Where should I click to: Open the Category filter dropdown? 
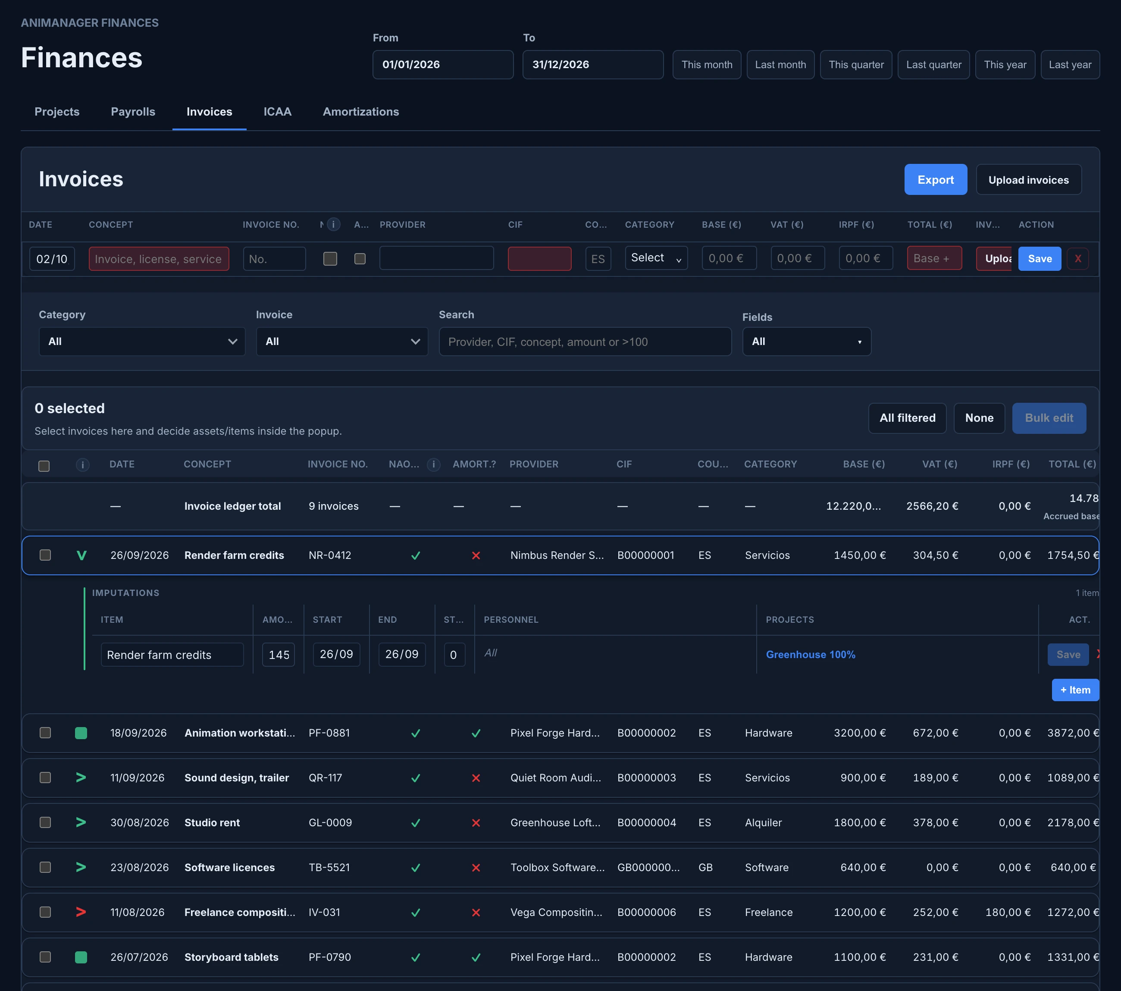142,341
